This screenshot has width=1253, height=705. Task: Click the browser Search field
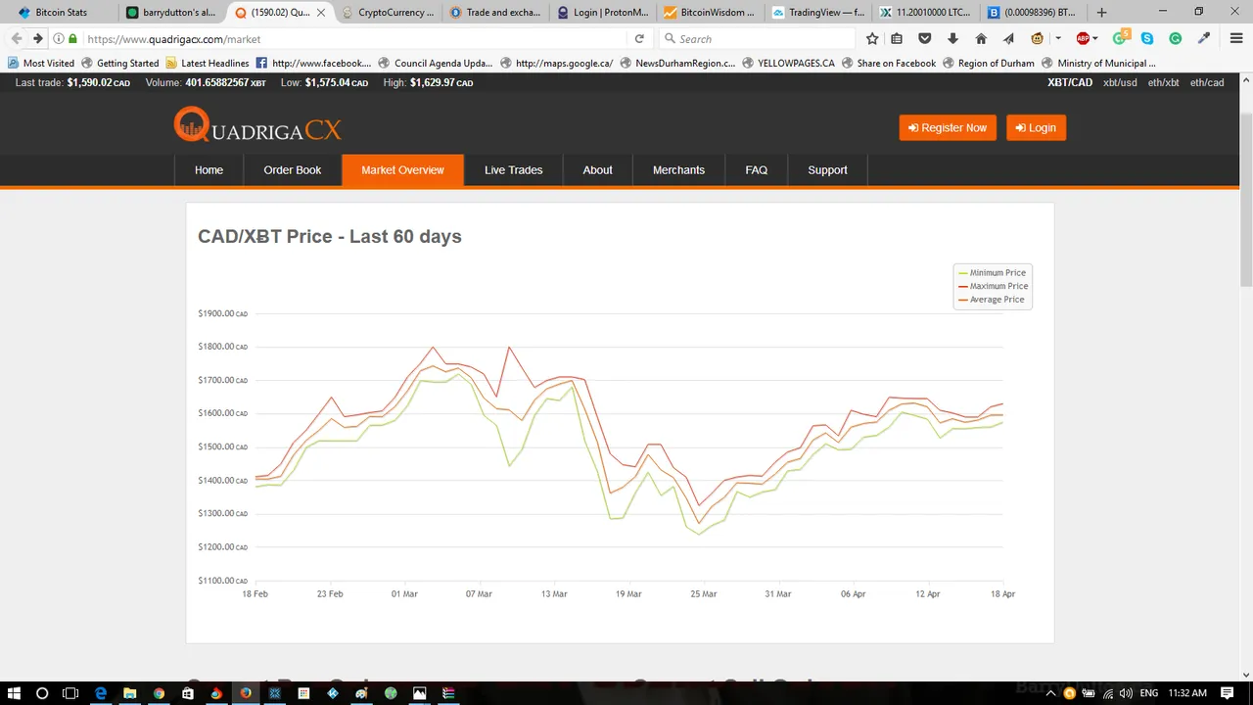pyautogui.click(x=757, y=39)
